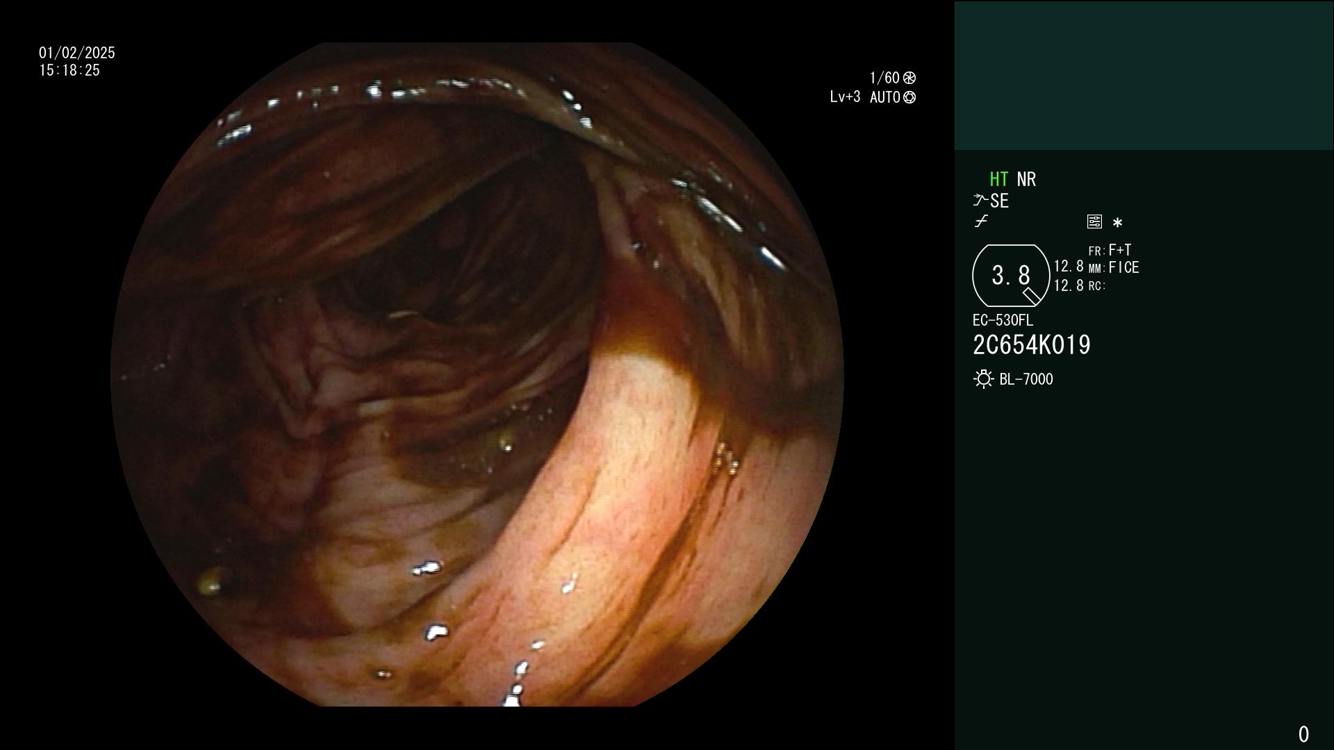Click the lower 12.8 diameter value
The height and width of the screenshot is (750, 1334).
pyautogui.click(x=1069, y=285)
